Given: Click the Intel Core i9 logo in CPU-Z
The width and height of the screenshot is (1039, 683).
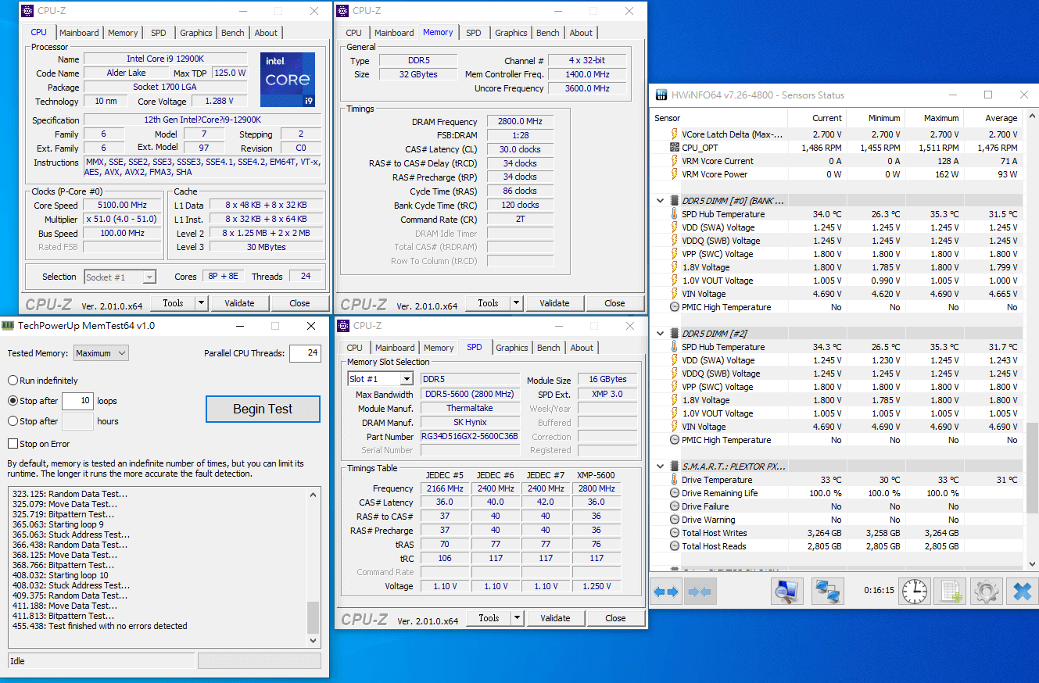Looking at the screenshot, I should point(288,80).
